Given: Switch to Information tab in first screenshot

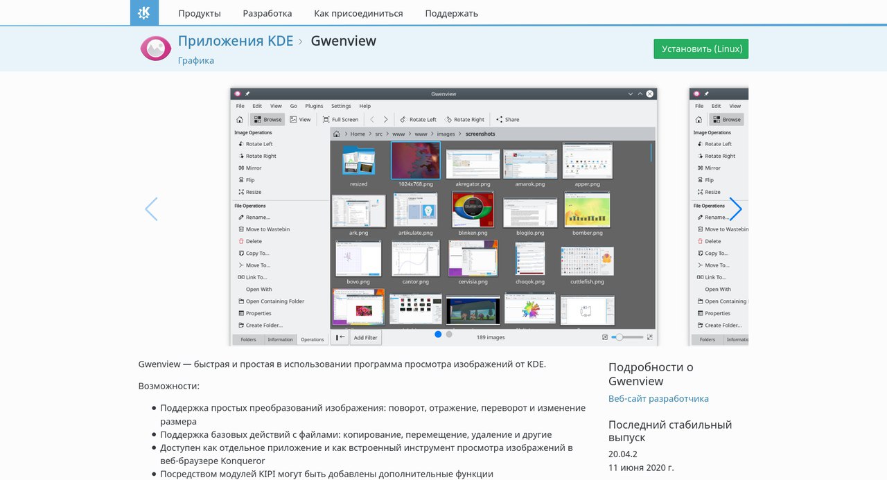Looking at the screenshot, I should point(281,339).
